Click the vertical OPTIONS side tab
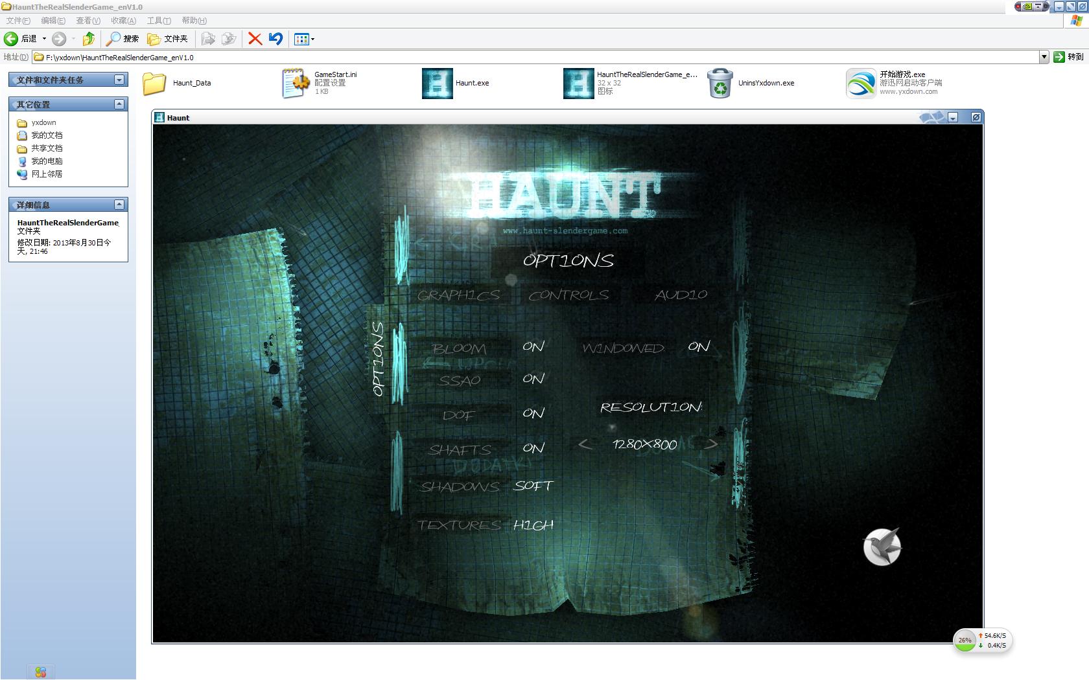Screen dimensions: 1089x680 pos(379,359)
